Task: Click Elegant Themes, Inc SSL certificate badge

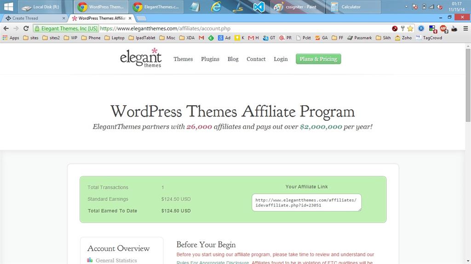Action: tap(66, 28)
